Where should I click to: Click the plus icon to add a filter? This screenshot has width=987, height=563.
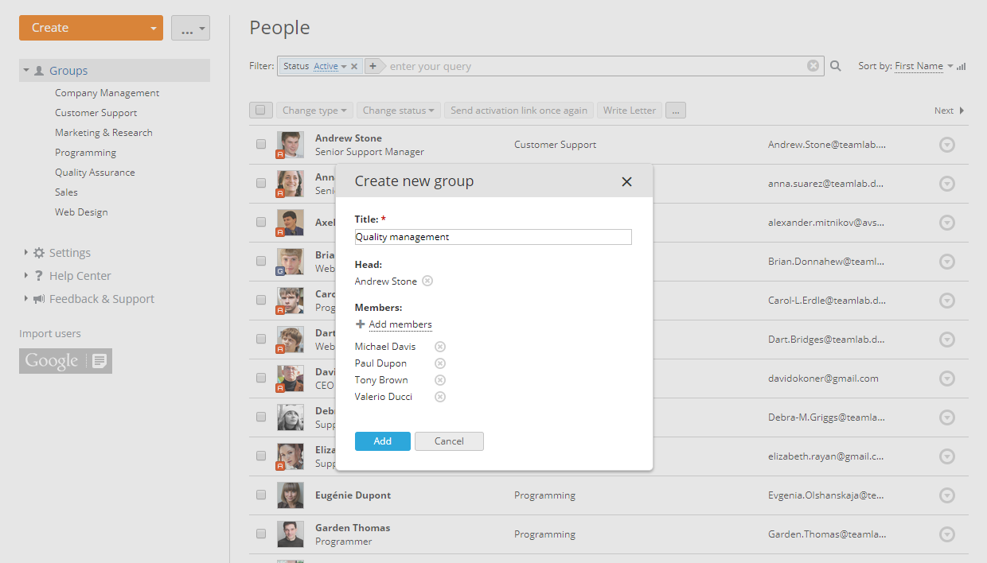click(373, 66)
